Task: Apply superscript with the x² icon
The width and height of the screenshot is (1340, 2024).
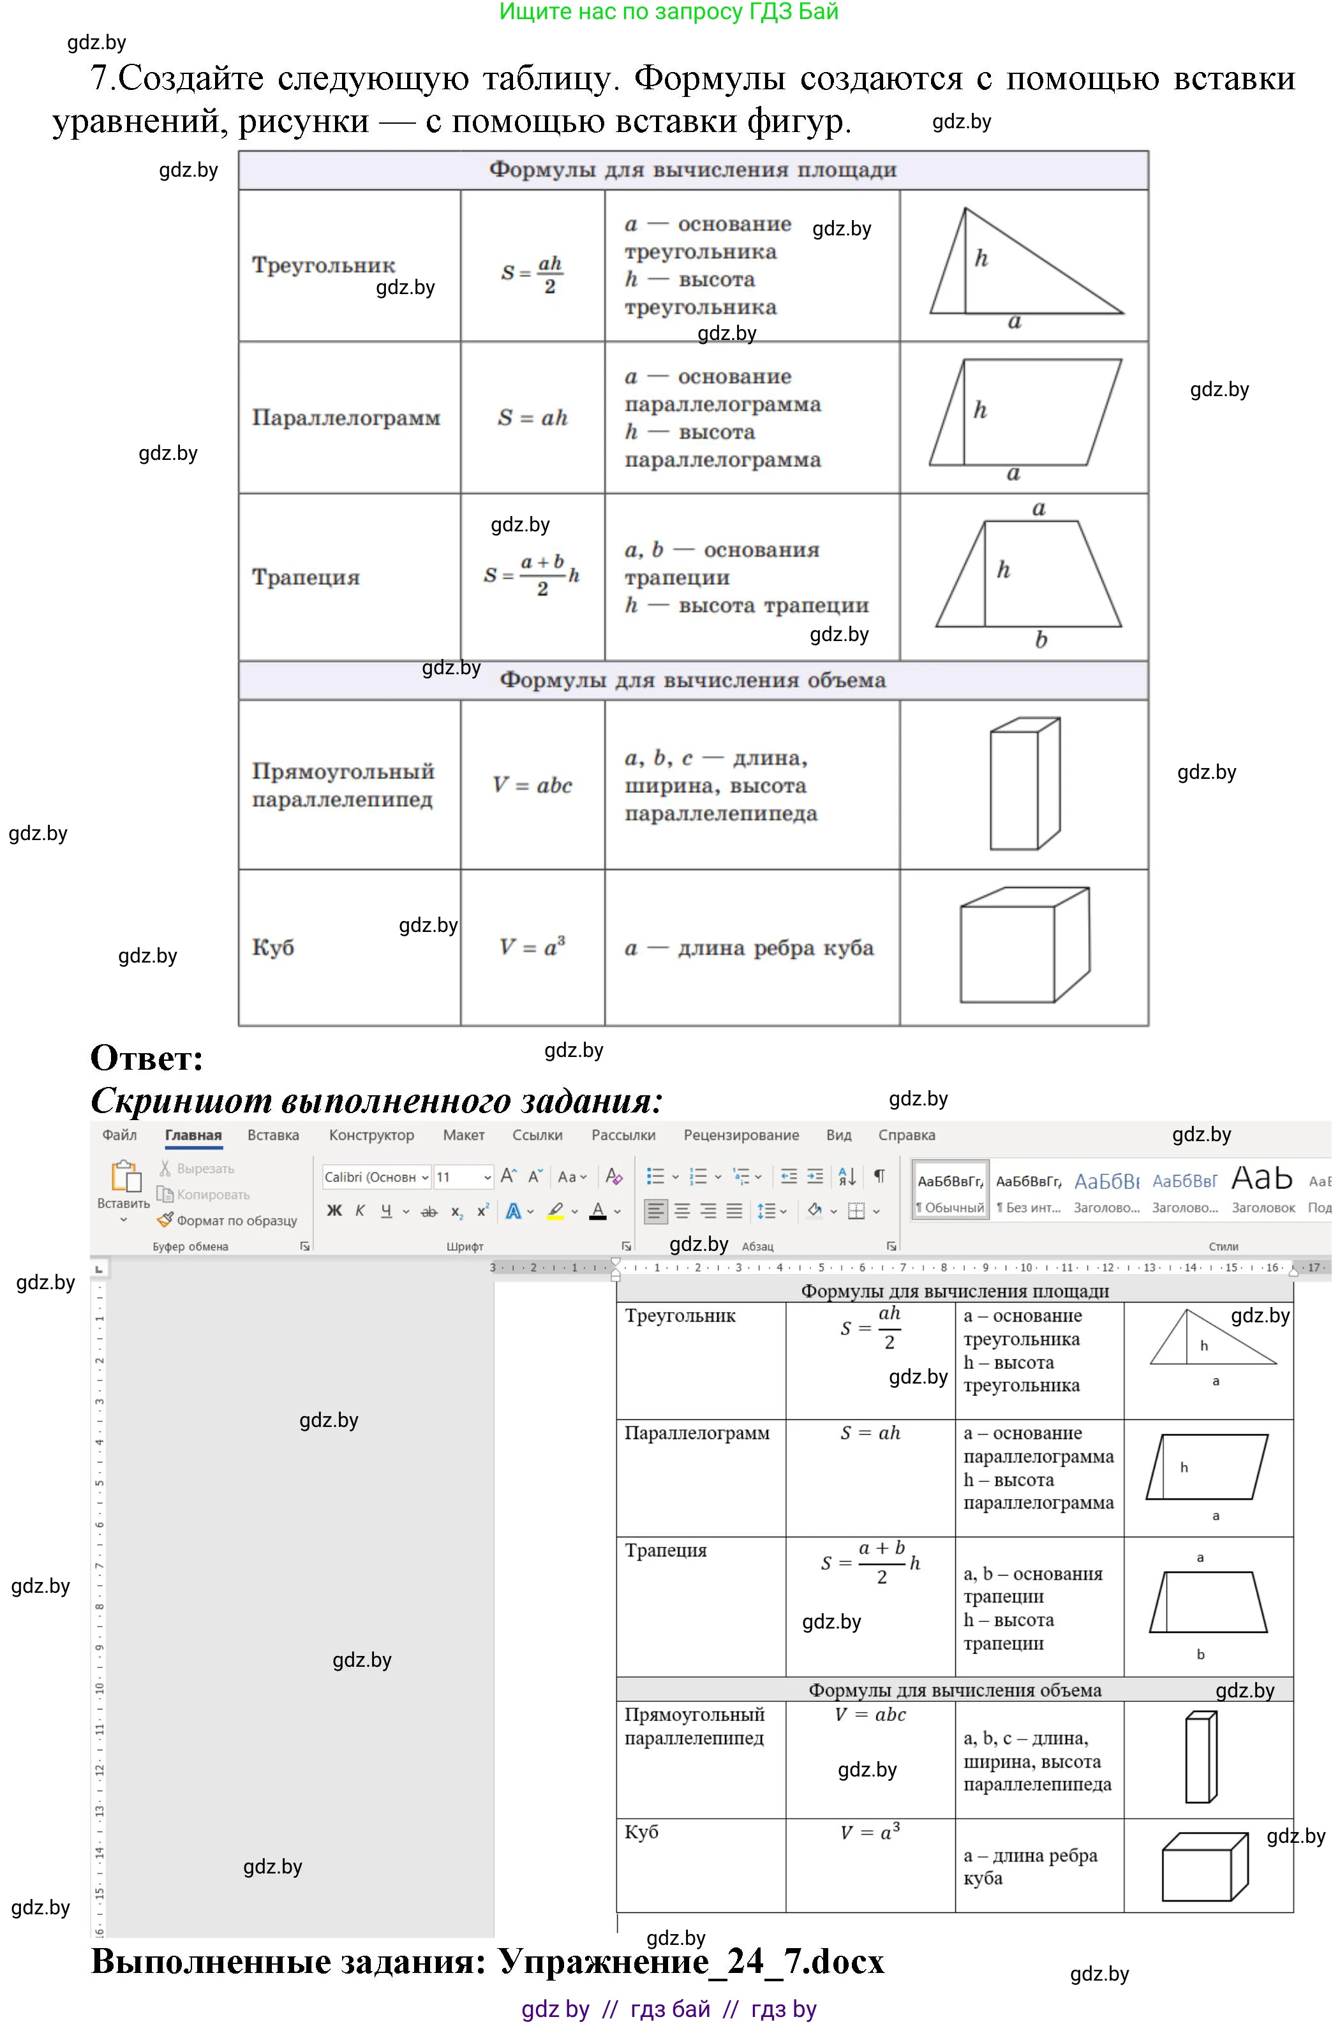Action: [483, 1211]
